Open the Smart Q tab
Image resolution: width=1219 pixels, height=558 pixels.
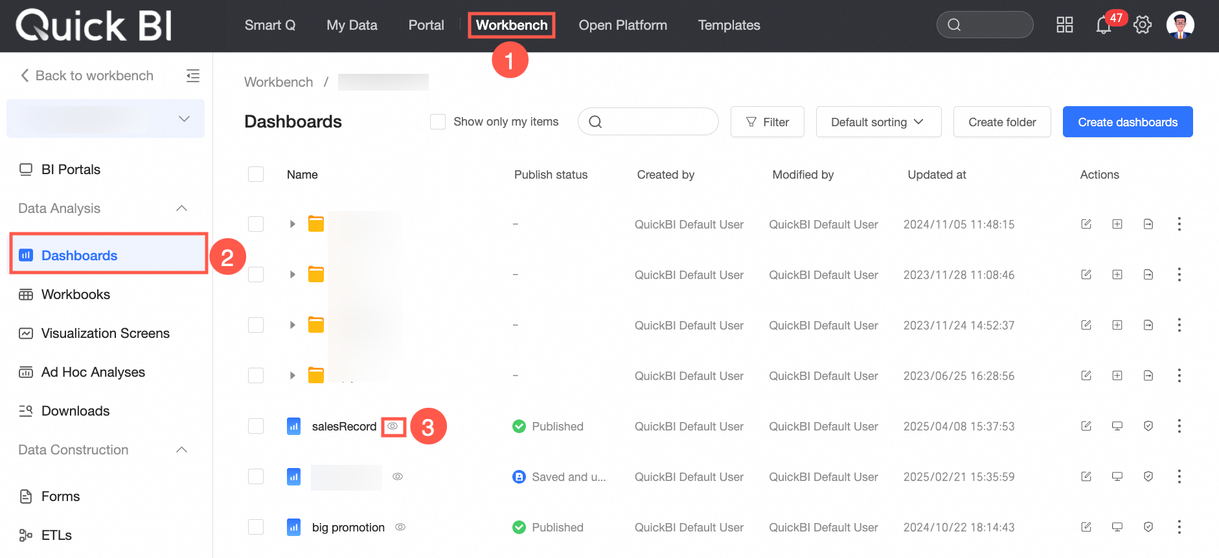270,25
